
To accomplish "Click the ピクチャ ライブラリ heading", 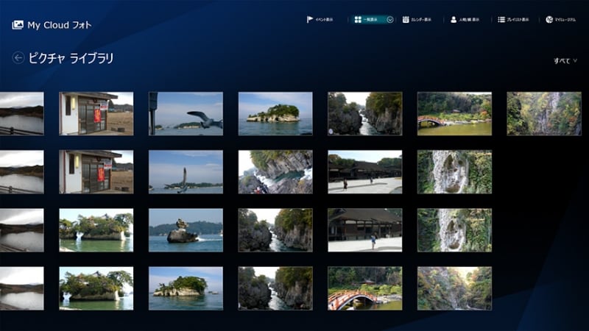I will click(x=71, y=58).
